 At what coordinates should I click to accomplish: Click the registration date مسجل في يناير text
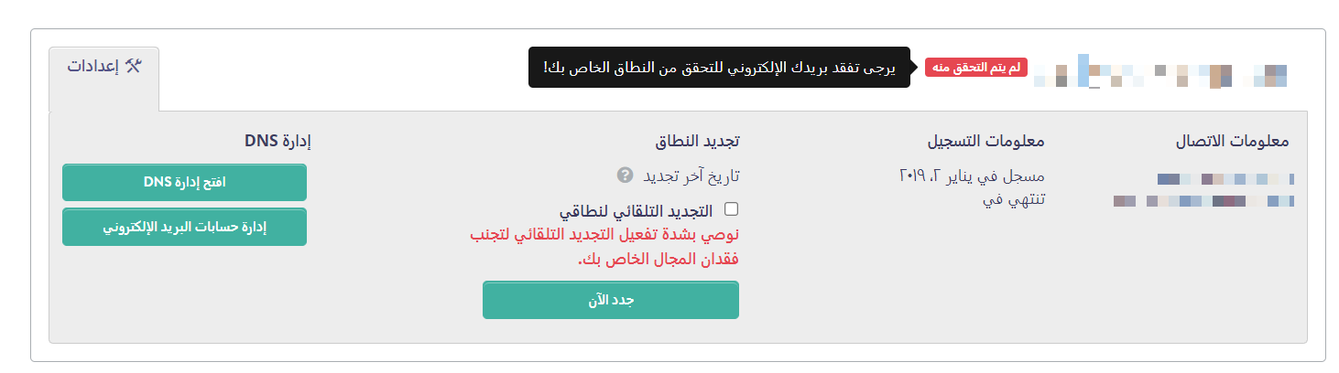(973, 175)
